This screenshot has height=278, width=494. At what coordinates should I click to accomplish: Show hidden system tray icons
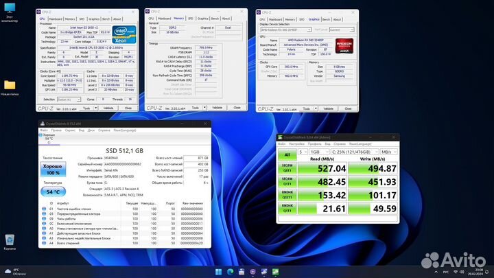(x=436, y=272)
